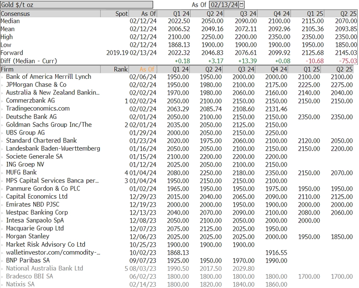This screenshot has width=359, height=288.
Task: Click Mean Q2 25 value 2093.85
Action: pyautogui.click(x=346, y=29)
